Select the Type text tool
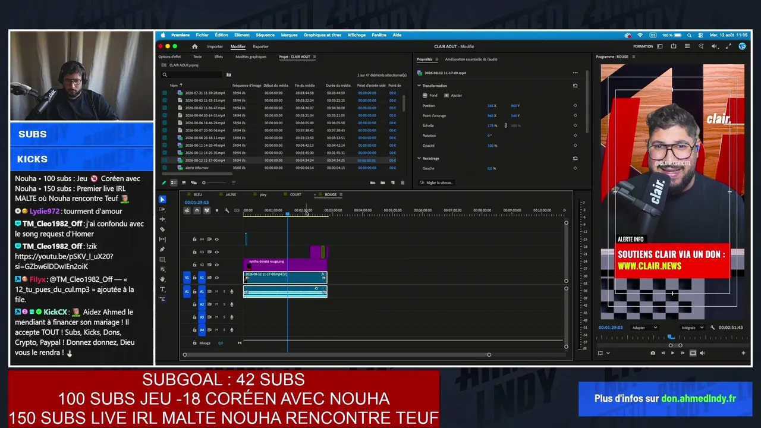Image resolution: width=761 pixels, height=428 pixels. [x=163, y=289]
